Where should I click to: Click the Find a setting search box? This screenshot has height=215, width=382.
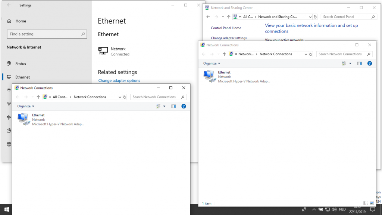point(47,34)
